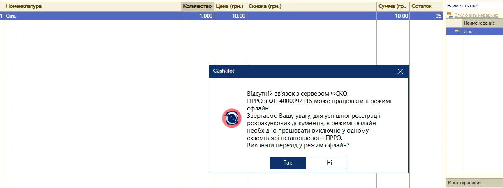Click the Сумма column header

[x=393, y=7]
